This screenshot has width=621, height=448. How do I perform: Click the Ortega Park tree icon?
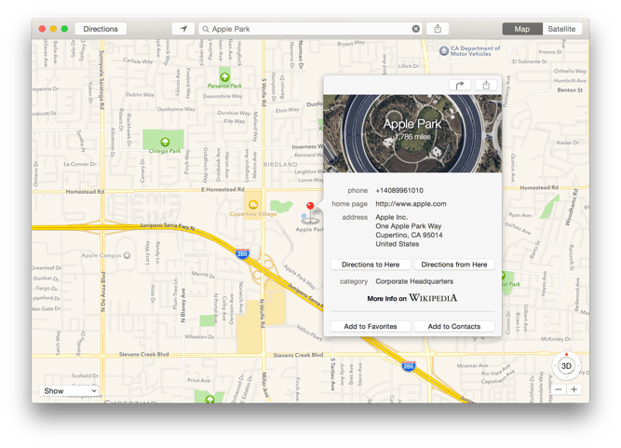click(165, 142)
